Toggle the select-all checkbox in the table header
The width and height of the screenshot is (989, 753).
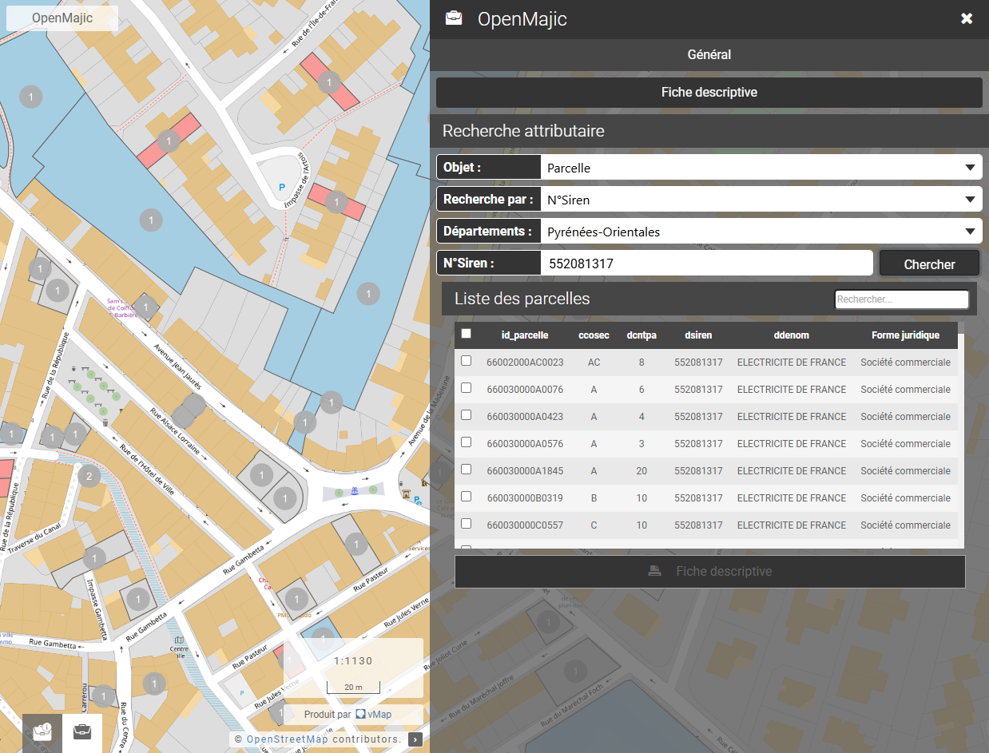467,334
